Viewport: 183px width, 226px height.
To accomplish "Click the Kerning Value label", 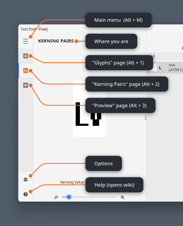I will (73, 182).
